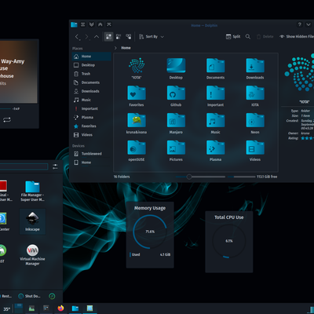This screenshot has width=314, height=314.
Task: Select Home under Devices in sidebar
Action: (x=92, y=162)
